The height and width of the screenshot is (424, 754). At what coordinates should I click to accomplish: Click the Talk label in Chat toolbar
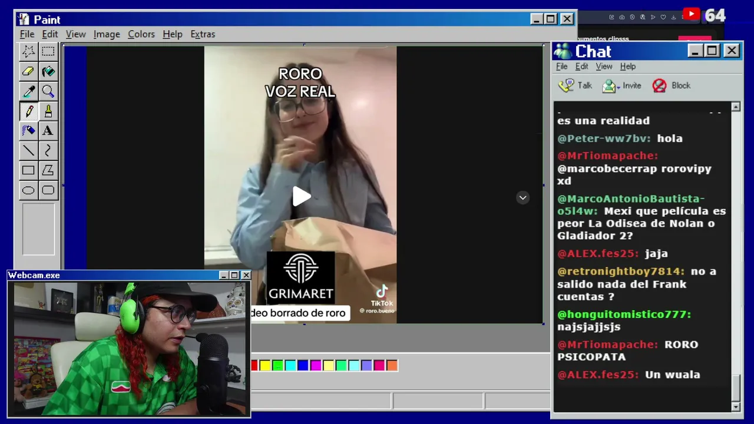click(585, 85)
